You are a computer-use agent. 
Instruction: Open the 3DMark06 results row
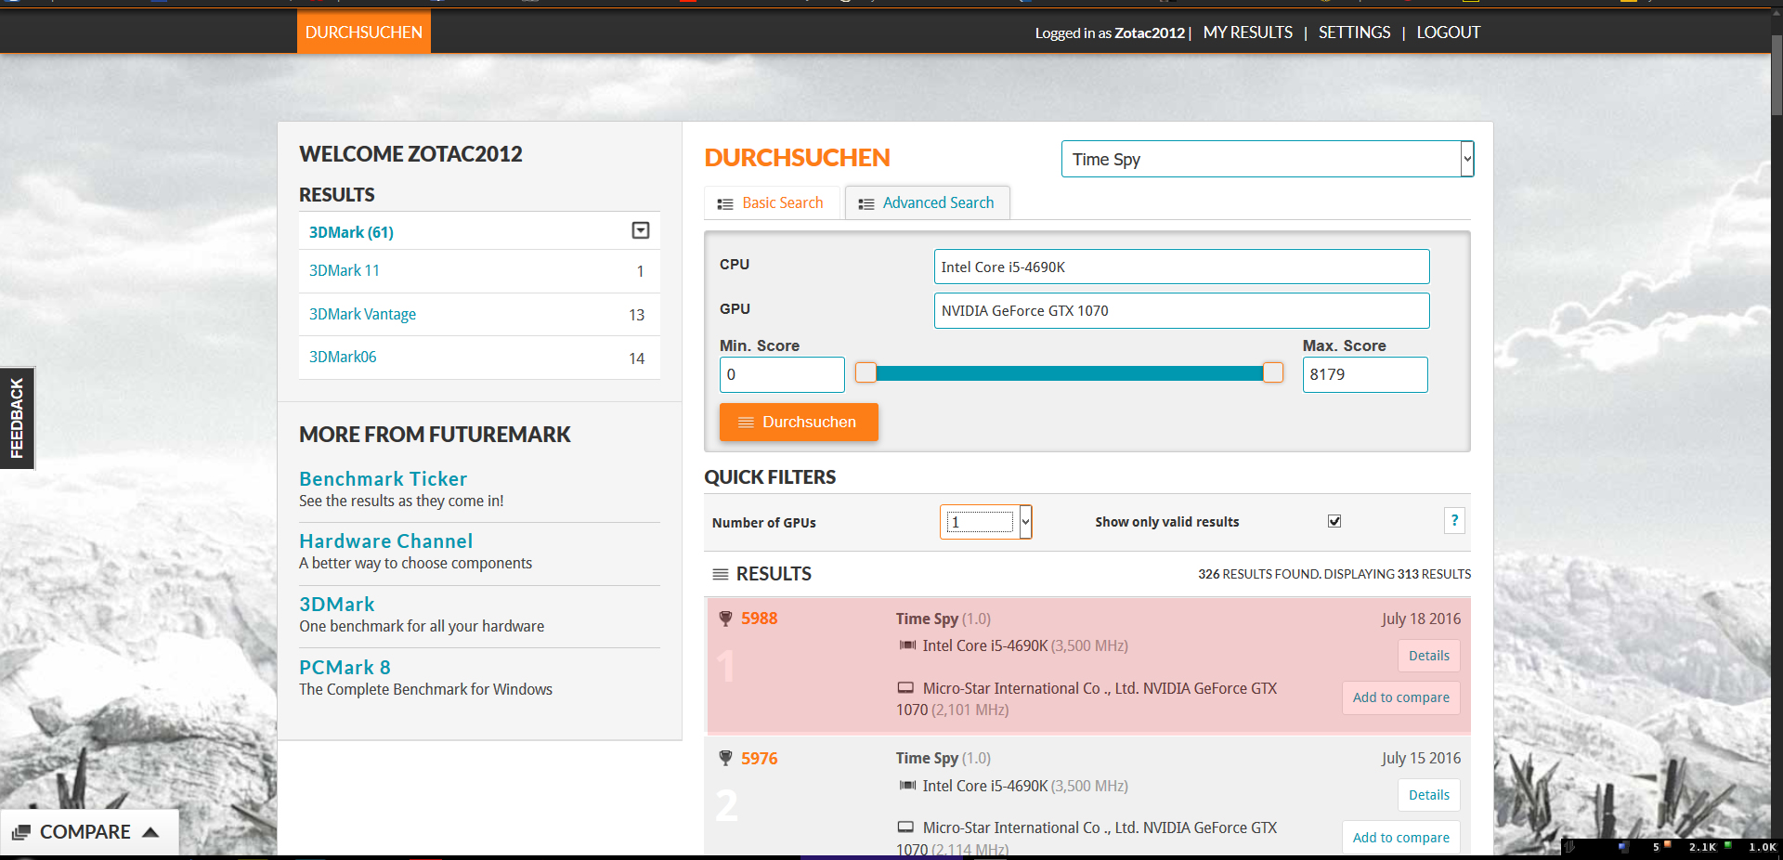pyautogui.click(x=479, y=358)
